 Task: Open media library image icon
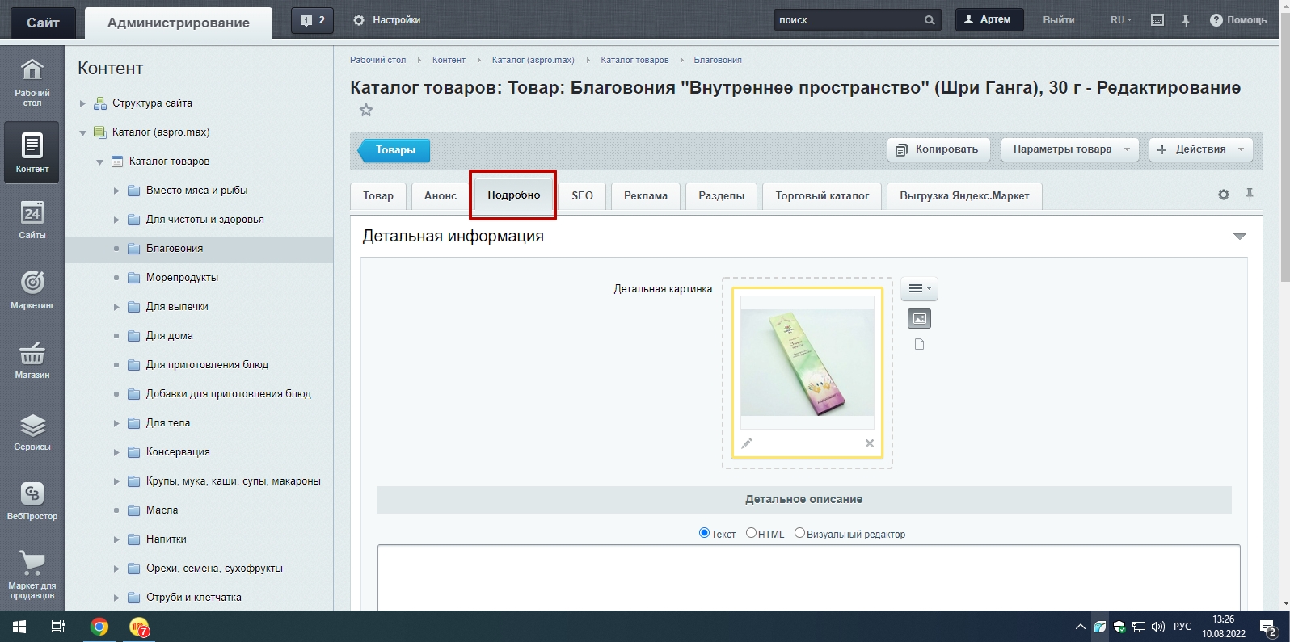click(x=919, y=319)
